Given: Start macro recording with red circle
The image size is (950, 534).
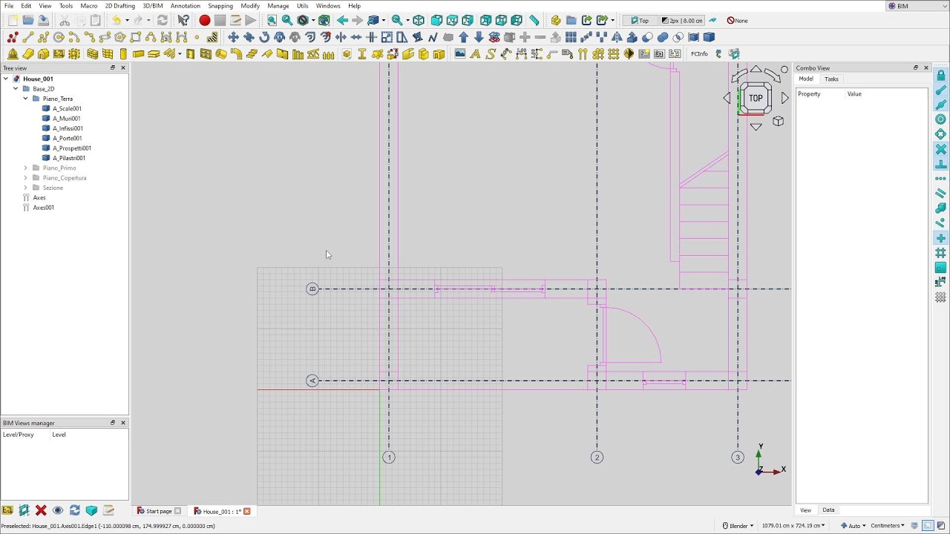Looking at the screenshot, I should pos(205,20).
